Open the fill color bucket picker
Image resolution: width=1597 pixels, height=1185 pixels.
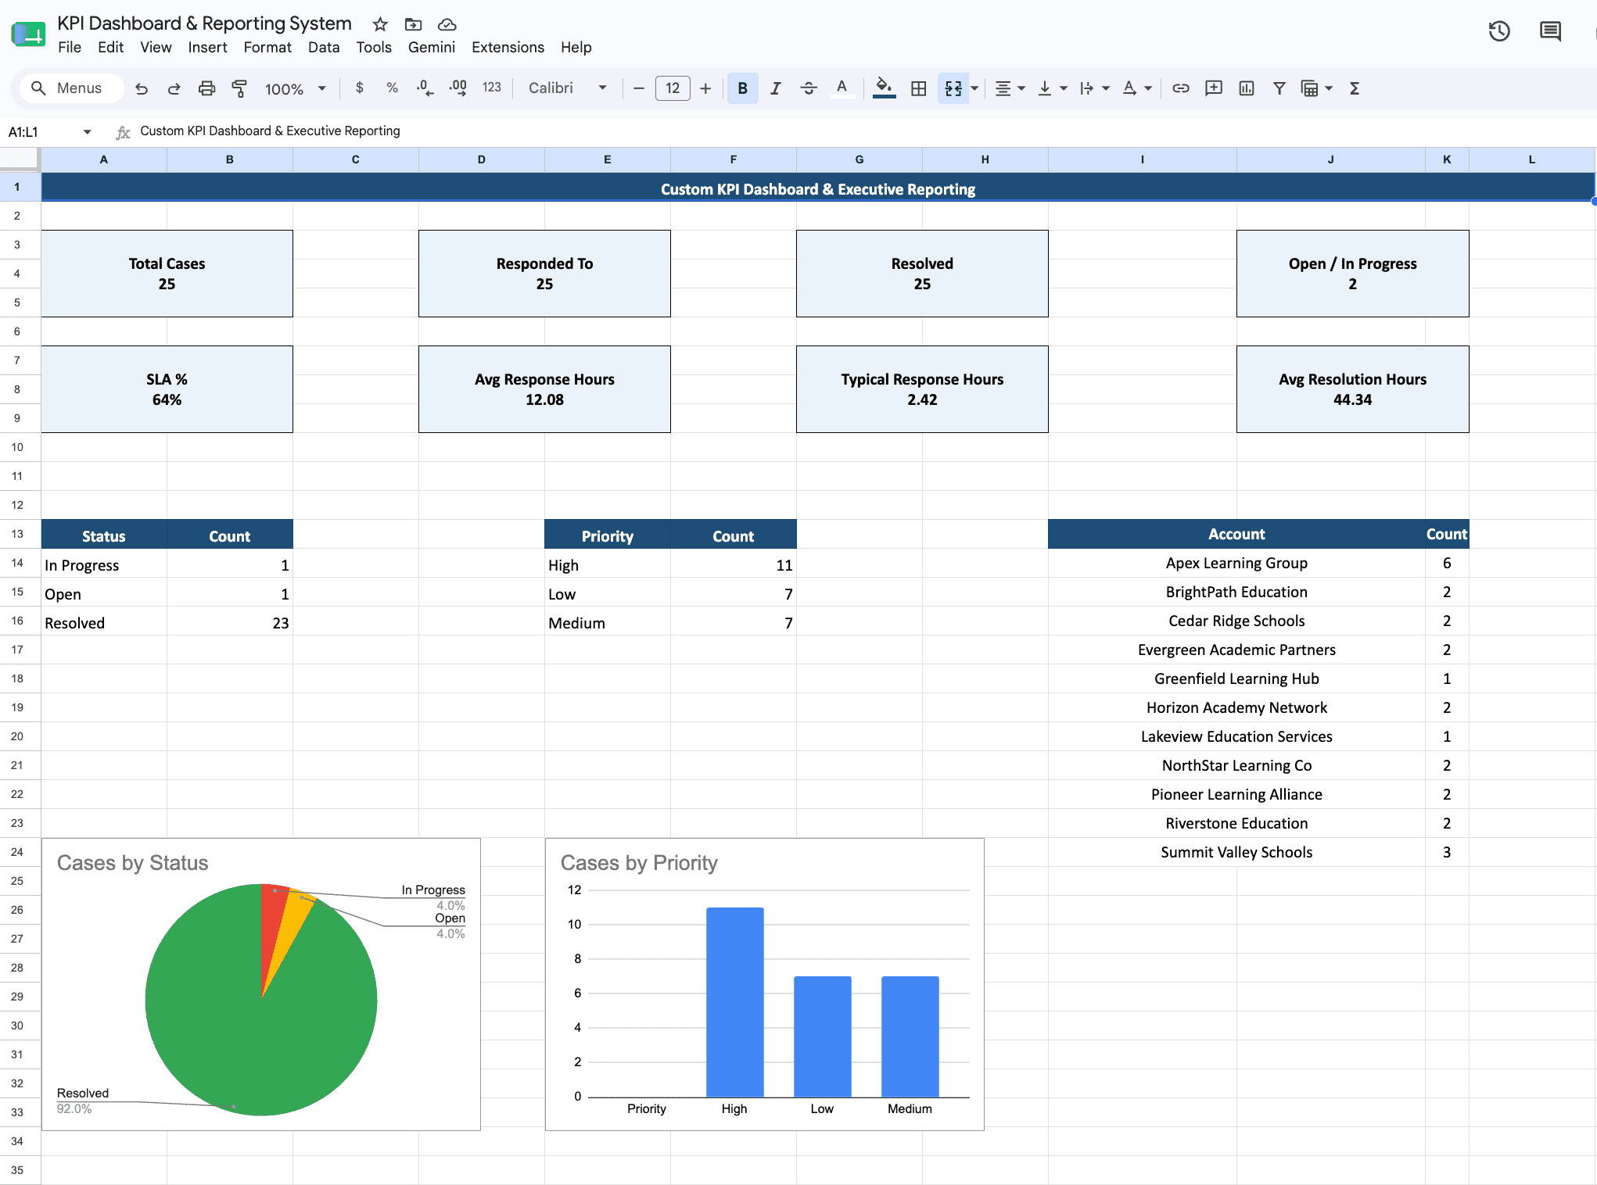pyautogui.click(x=884, y=88)
